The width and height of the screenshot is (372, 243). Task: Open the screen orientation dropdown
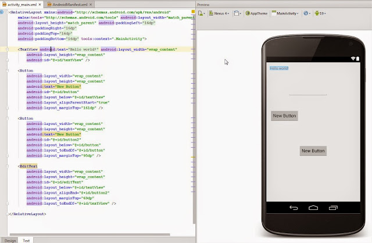[x=237, y=13]
